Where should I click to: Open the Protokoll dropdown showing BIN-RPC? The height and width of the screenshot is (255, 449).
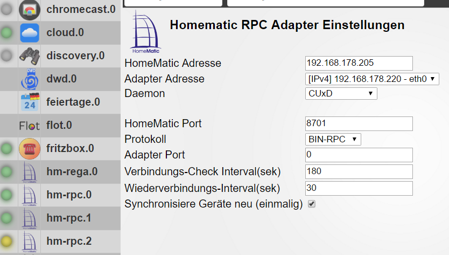click(333, 139)
